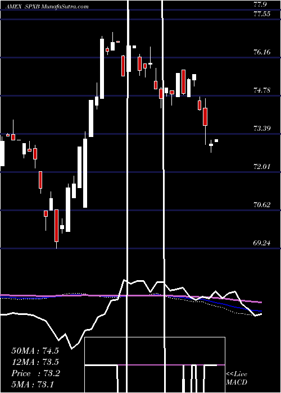Select the 72.01 price axis label

(262, 167)
